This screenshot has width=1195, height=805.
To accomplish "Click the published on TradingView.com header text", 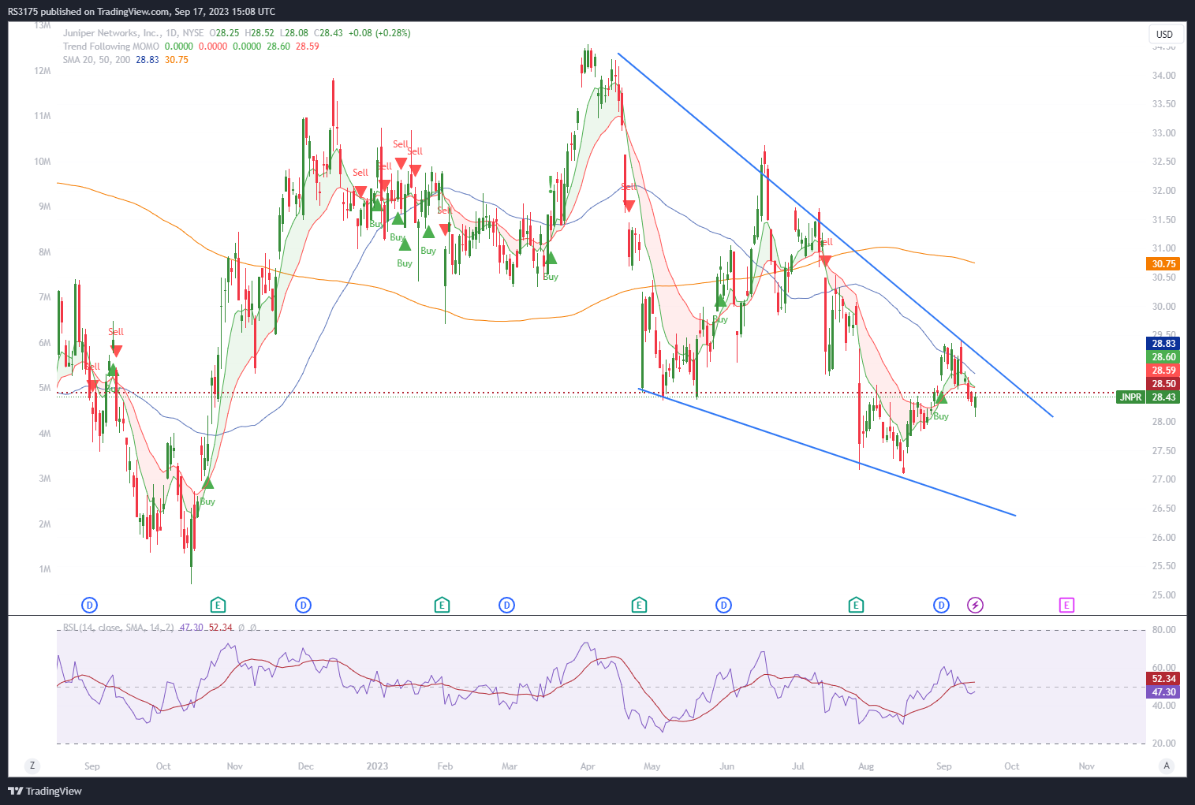I will tap(142, 12).
